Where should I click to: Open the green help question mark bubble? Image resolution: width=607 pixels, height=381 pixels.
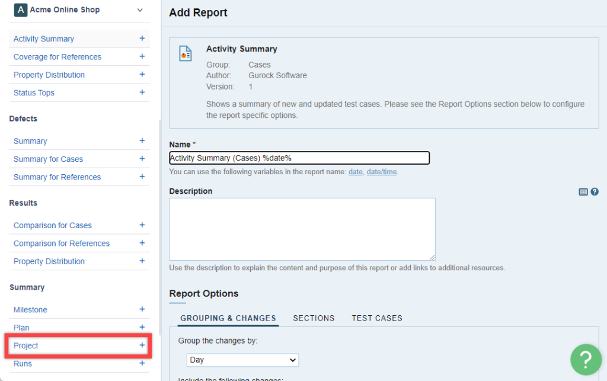tap(585, 359)
